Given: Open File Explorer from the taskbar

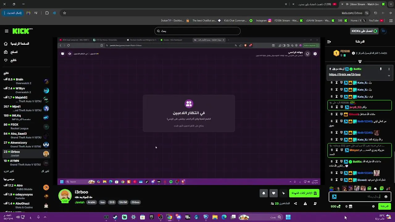Looking at the screenshot, I should 215,217.
